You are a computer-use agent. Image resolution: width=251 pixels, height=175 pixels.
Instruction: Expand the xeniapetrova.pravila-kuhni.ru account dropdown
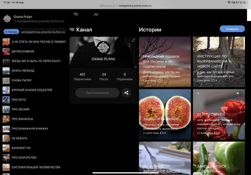point(15,21)
